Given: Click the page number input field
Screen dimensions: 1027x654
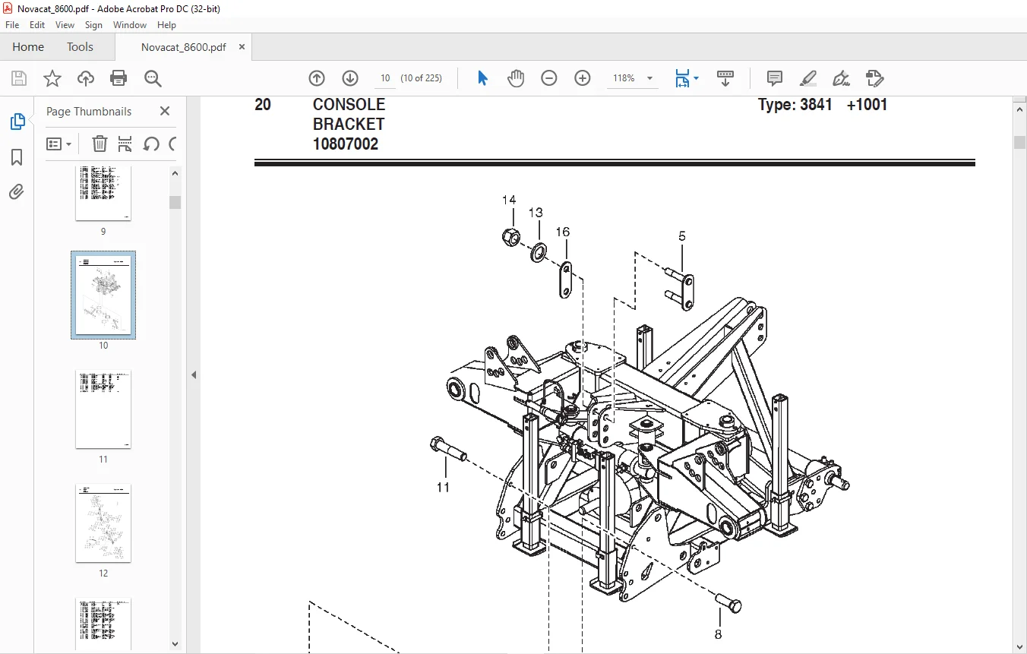Looking at the screenshot, I should [385, 78].
